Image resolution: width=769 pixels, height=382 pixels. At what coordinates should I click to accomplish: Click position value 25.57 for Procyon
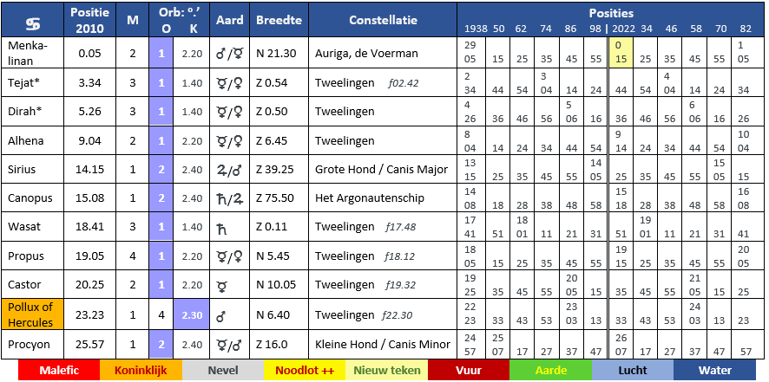89,345
